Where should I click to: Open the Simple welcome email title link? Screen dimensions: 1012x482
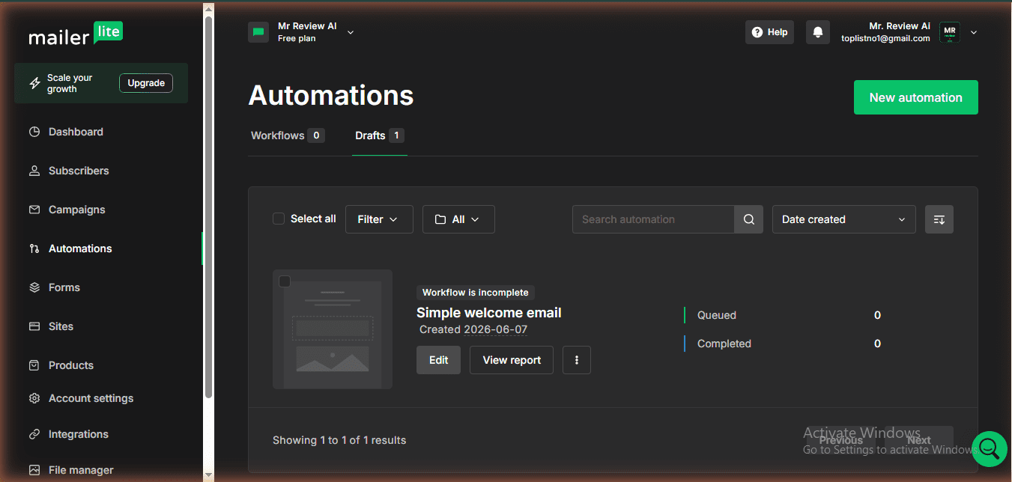tap(489, 313)
